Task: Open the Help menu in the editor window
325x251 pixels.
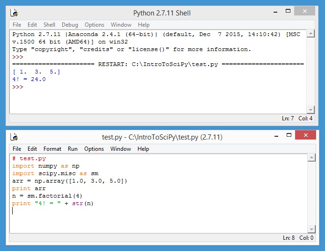Action: [x=144, y=149]
